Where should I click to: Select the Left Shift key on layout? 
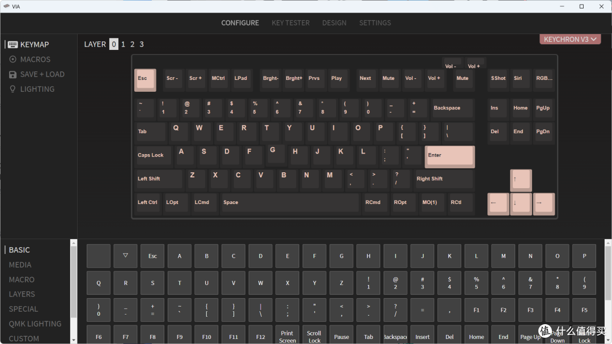pyautogui.click(x=159, y=179)
